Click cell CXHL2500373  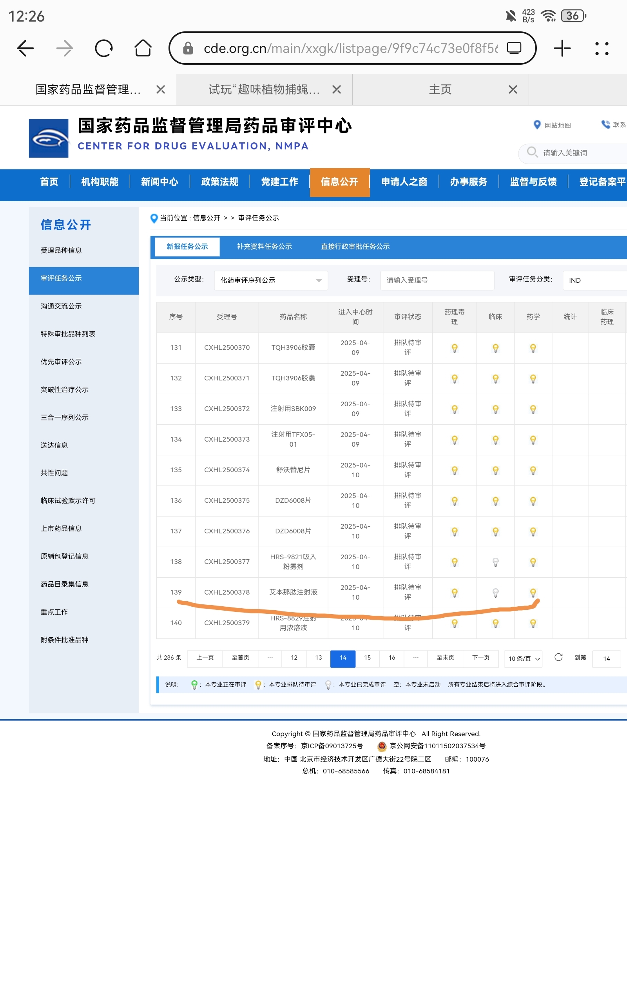click(x=227, y=439)
